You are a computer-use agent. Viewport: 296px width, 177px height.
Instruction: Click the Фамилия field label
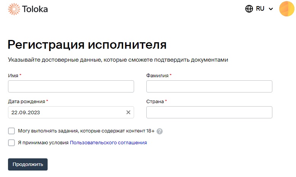[157, 76]
